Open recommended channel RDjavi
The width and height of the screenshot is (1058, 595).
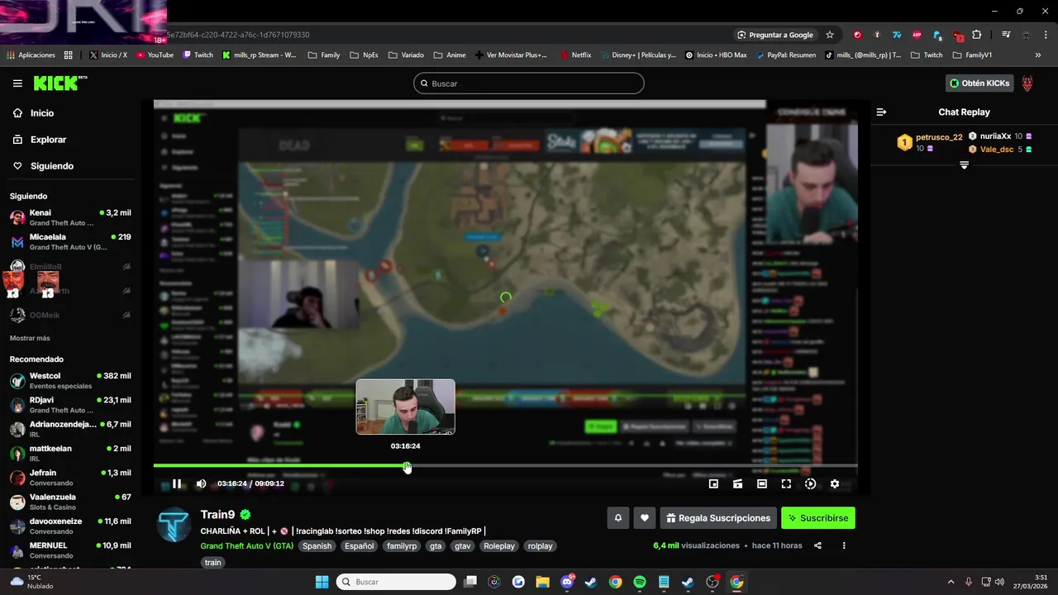coord(70,405)
